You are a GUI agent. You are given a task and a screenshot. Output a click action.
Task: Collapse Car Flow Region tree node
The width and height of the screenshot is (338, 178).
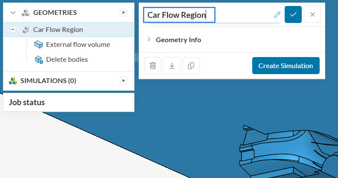click(x=13, y=29)
